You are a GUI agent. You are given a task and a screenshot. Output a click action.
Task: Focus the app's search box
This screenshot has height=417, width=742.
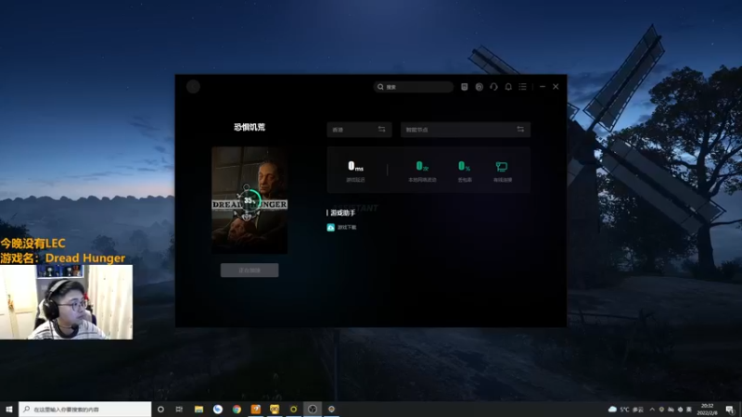pyautogui.click(x=413, y=87)
